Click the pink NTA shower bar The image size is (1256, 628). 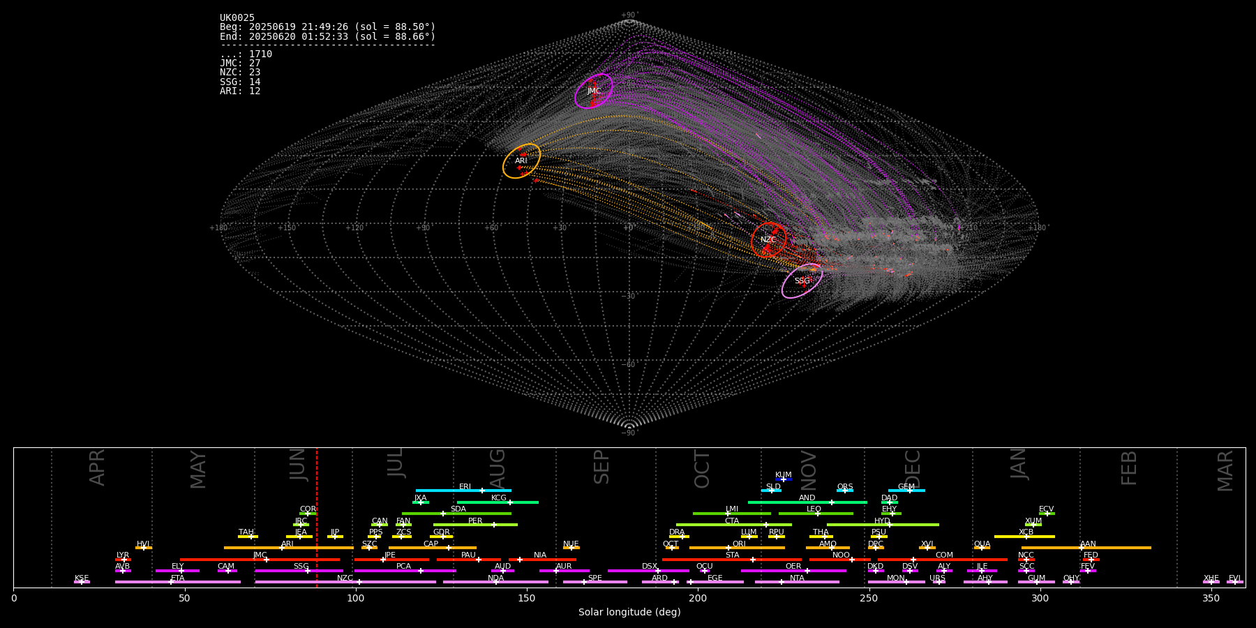pyautogui.click(x=797, y=582)
